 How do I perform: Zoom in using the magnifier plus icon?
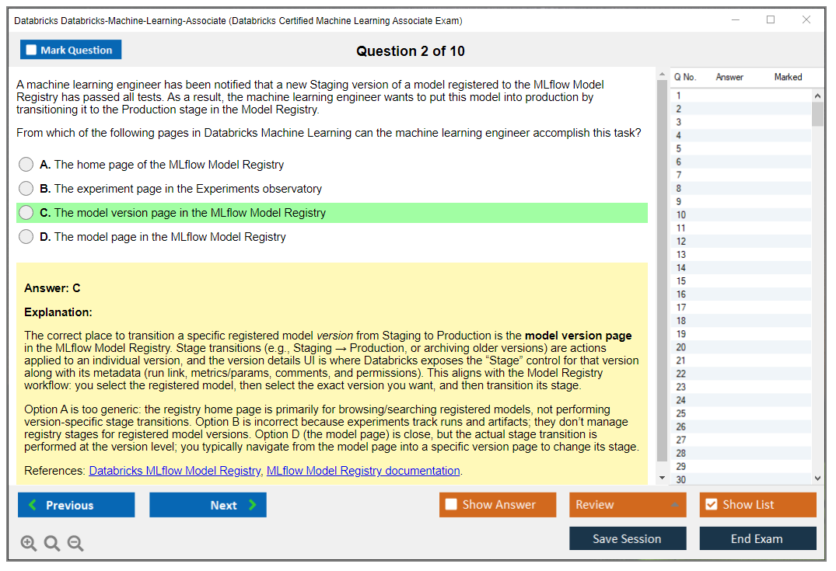29,543
